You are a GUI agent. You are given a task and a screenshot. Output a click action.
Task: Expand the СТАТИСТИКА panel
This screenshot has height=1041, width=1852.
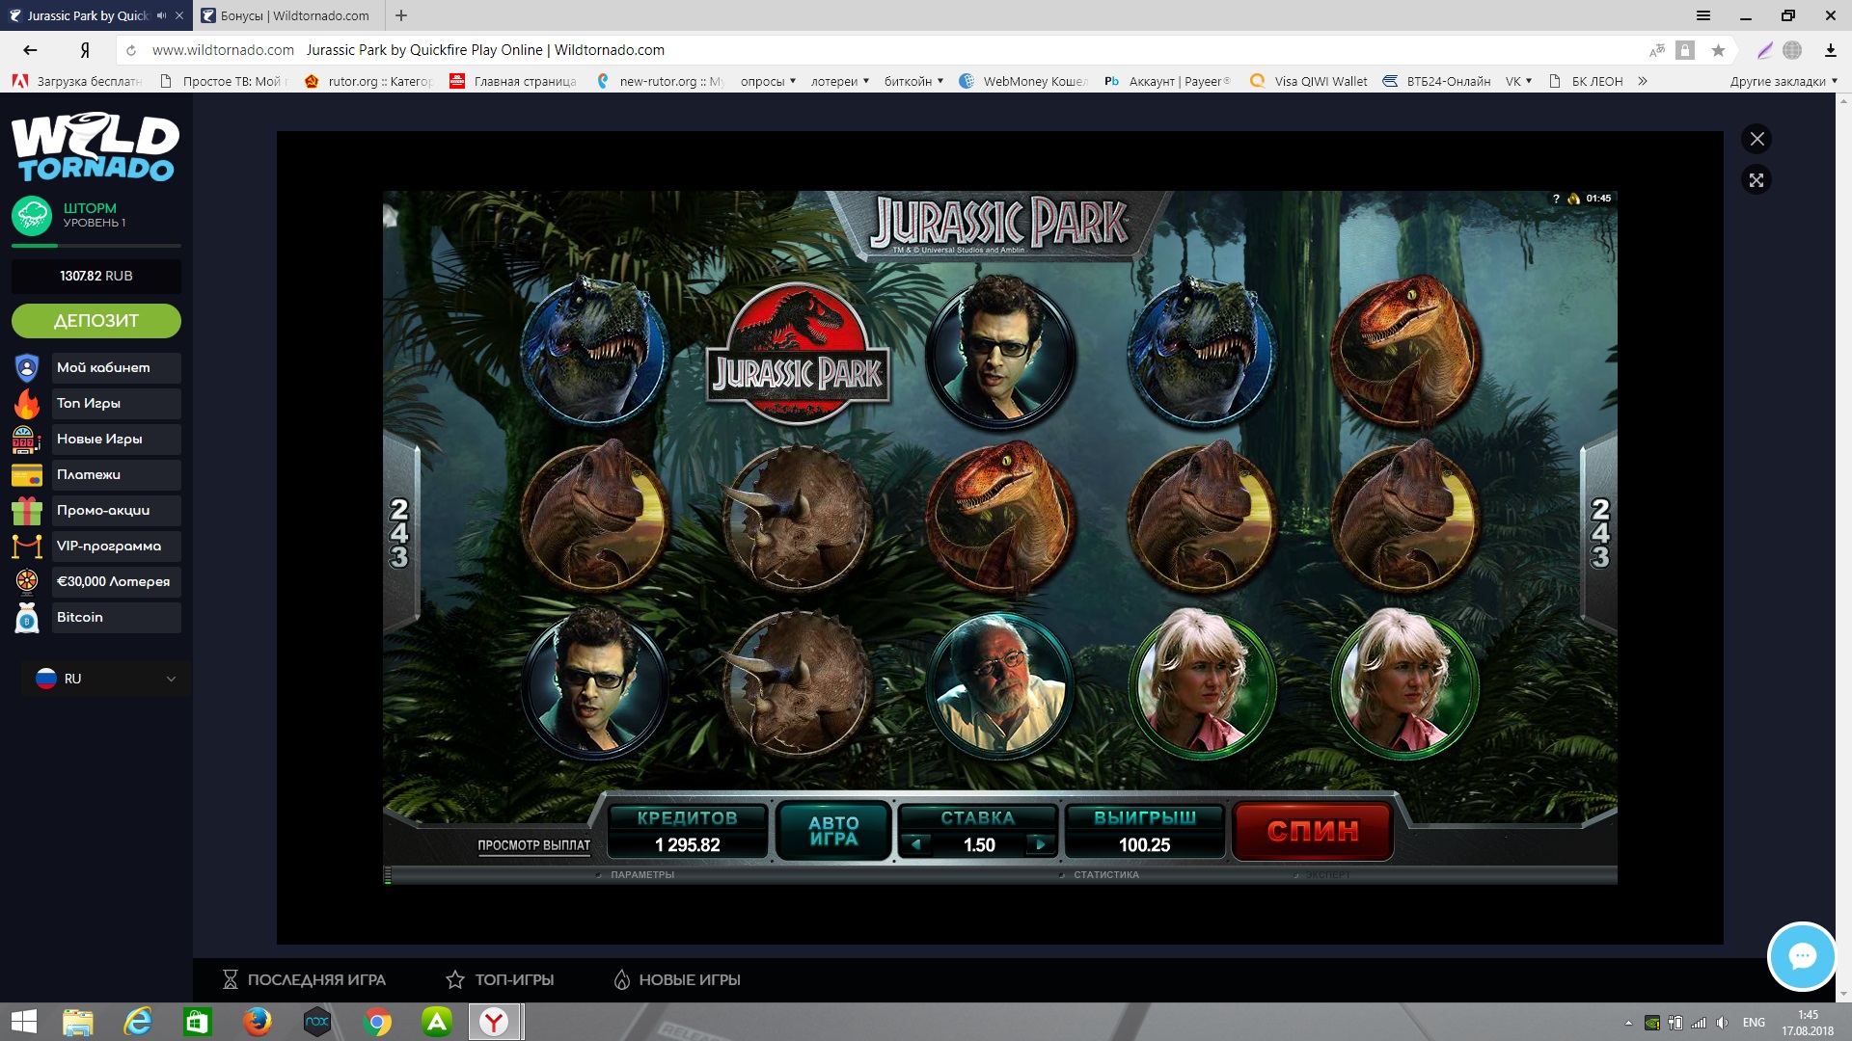tap(1105, 875)
